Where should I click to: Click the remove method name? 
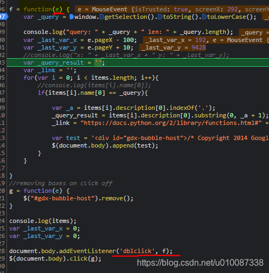tap(112, 198)
